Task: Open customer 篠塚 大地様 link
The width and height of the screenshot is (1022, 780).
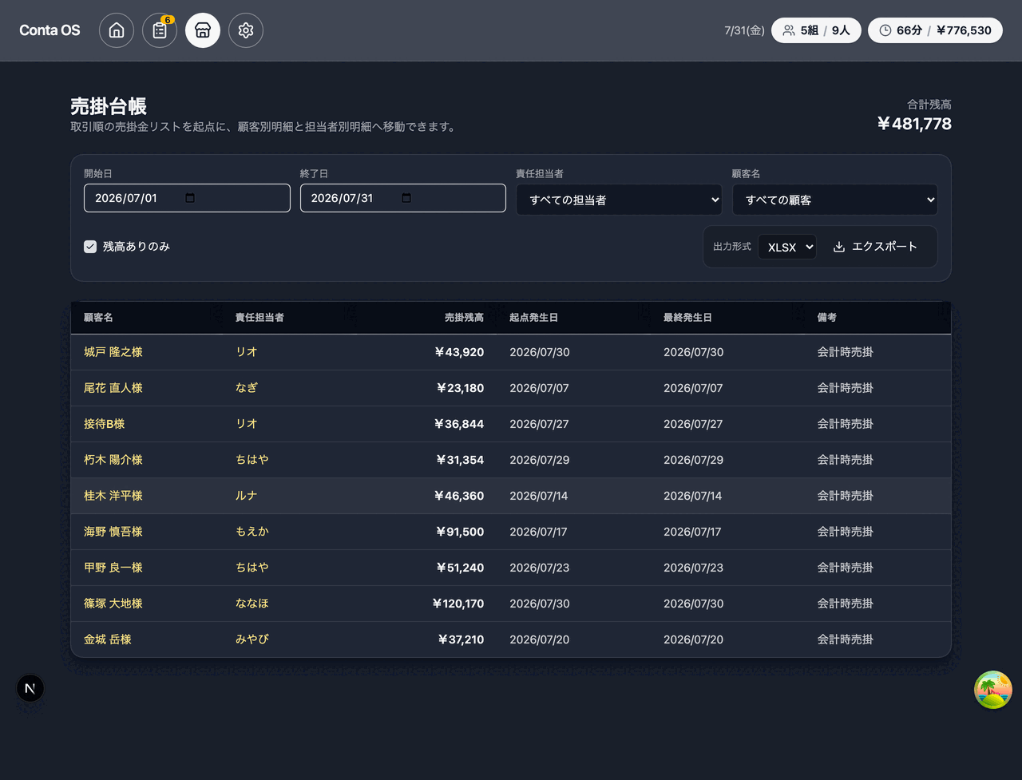Action: [x=113, y=604]
